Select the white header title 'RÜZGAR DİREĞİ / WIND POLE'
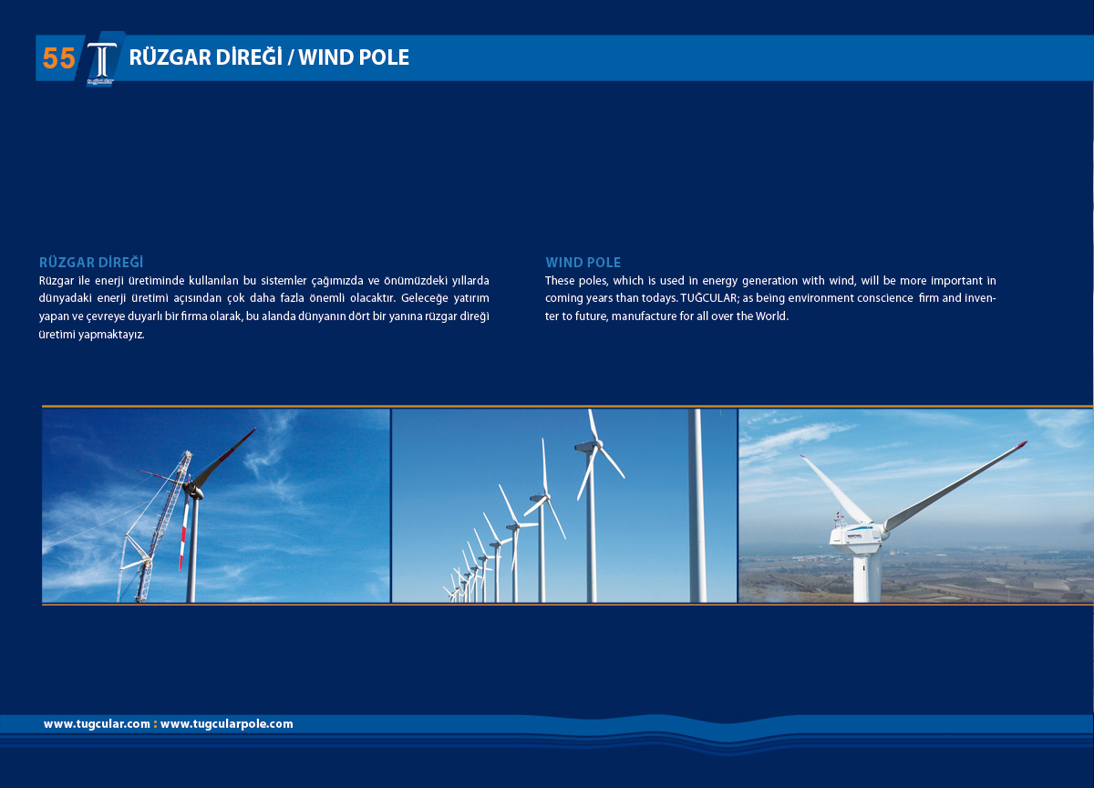 point(269,57)
